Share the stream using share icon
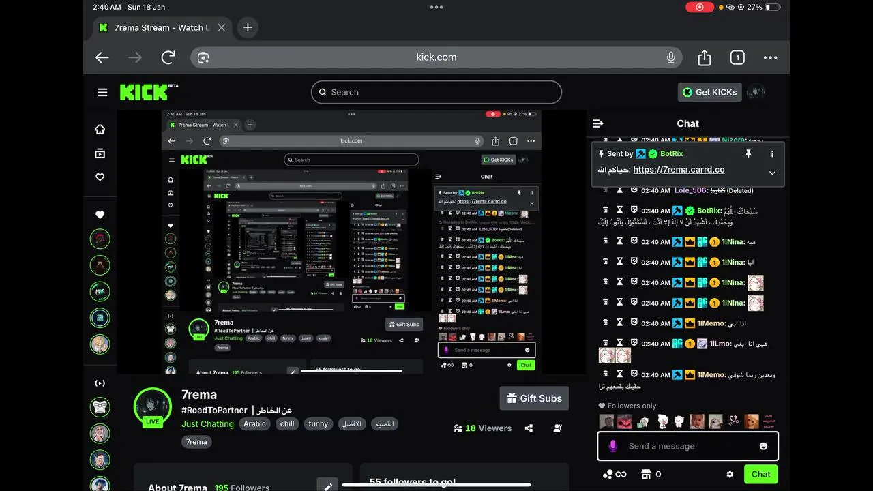The image size is (873, 491). point(529,428)
